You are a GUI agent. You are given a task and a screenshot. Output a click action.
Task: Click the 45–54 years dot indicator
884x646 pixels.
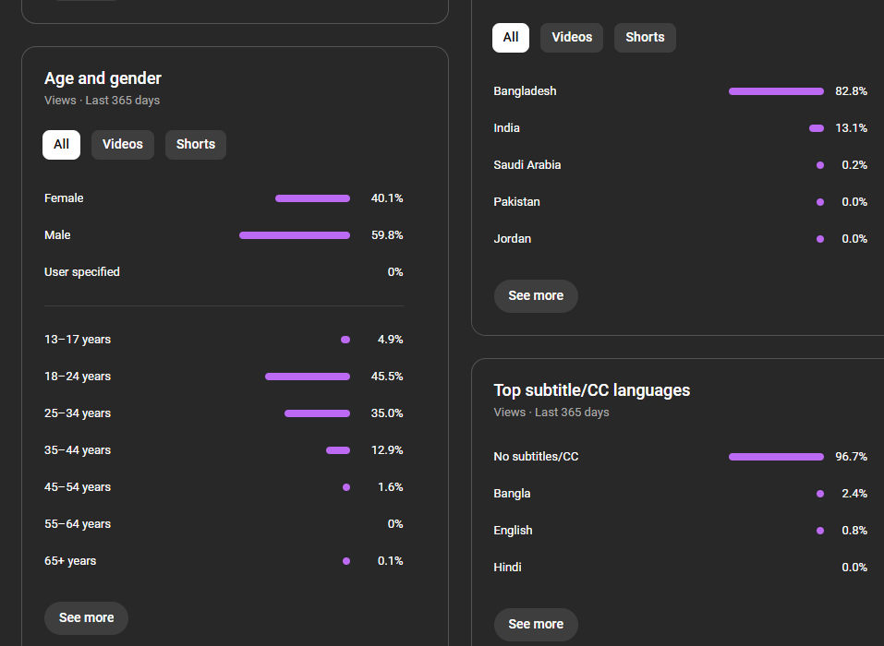coord(346,487)
